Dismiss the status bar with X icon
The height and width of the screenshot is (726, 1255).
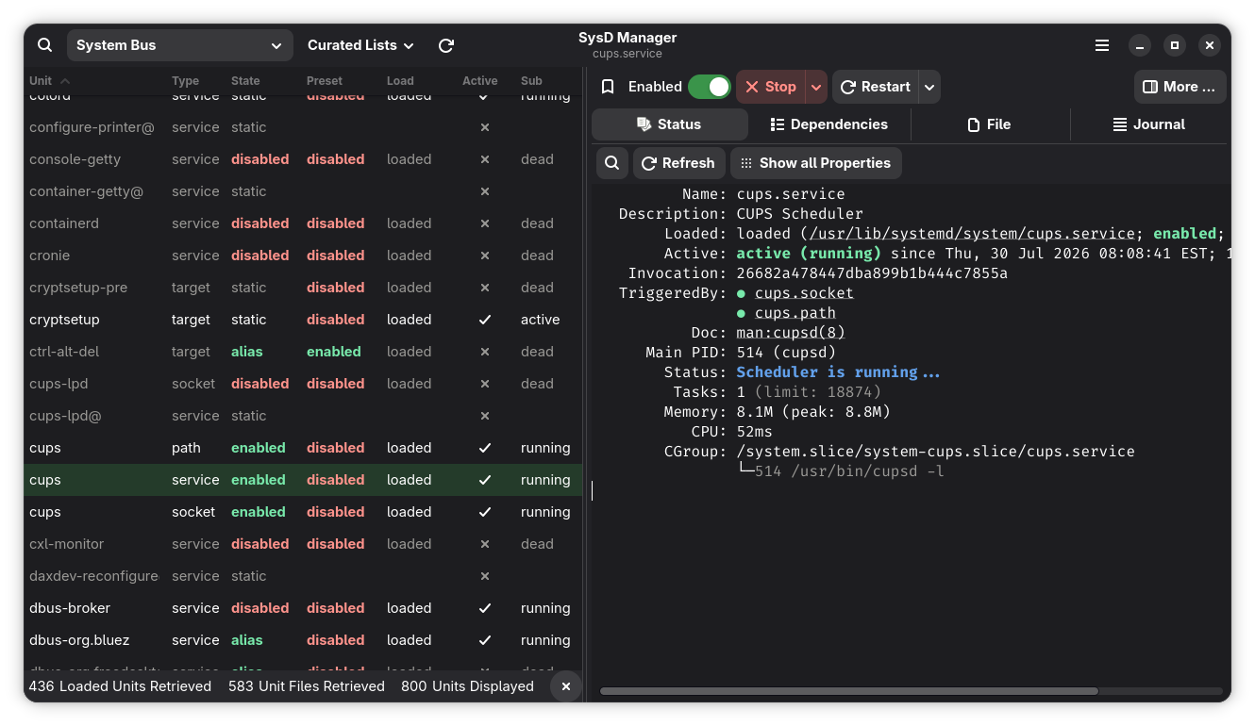(566, 686)
